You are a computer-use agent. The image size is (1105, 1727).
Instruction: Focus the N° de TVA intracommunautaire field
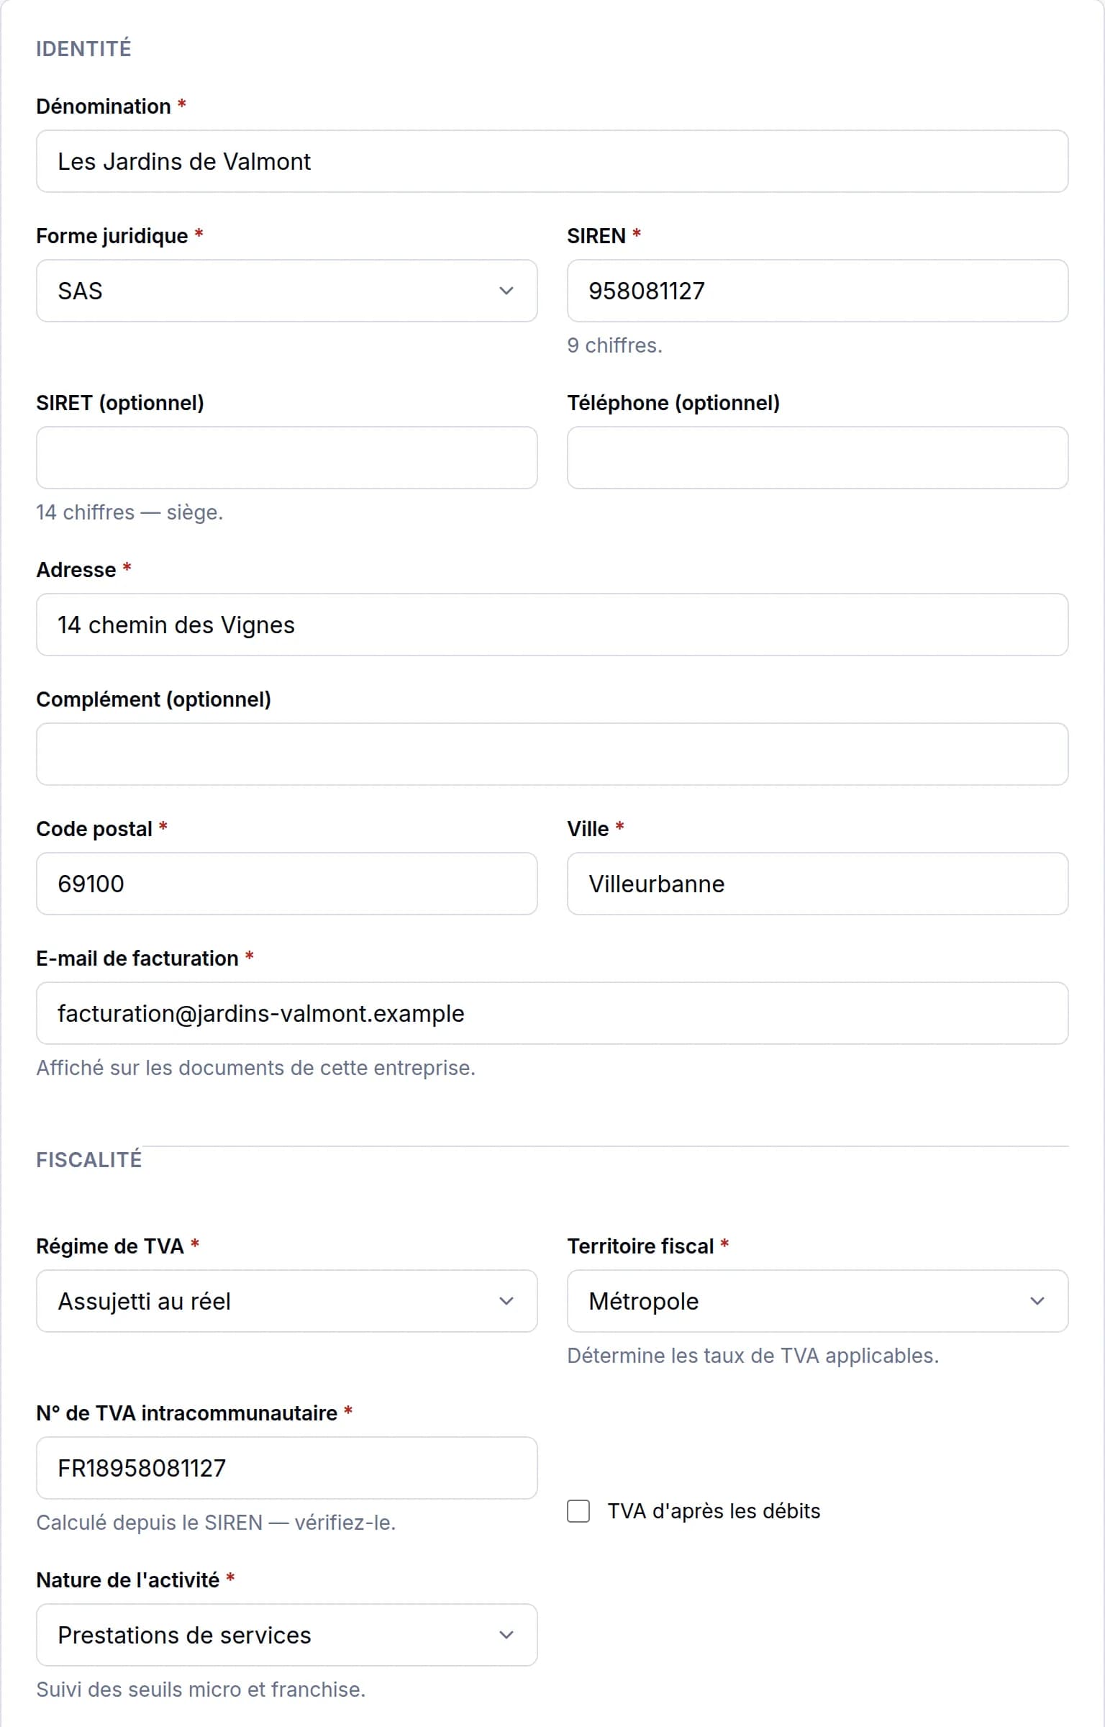(286, 1468)
